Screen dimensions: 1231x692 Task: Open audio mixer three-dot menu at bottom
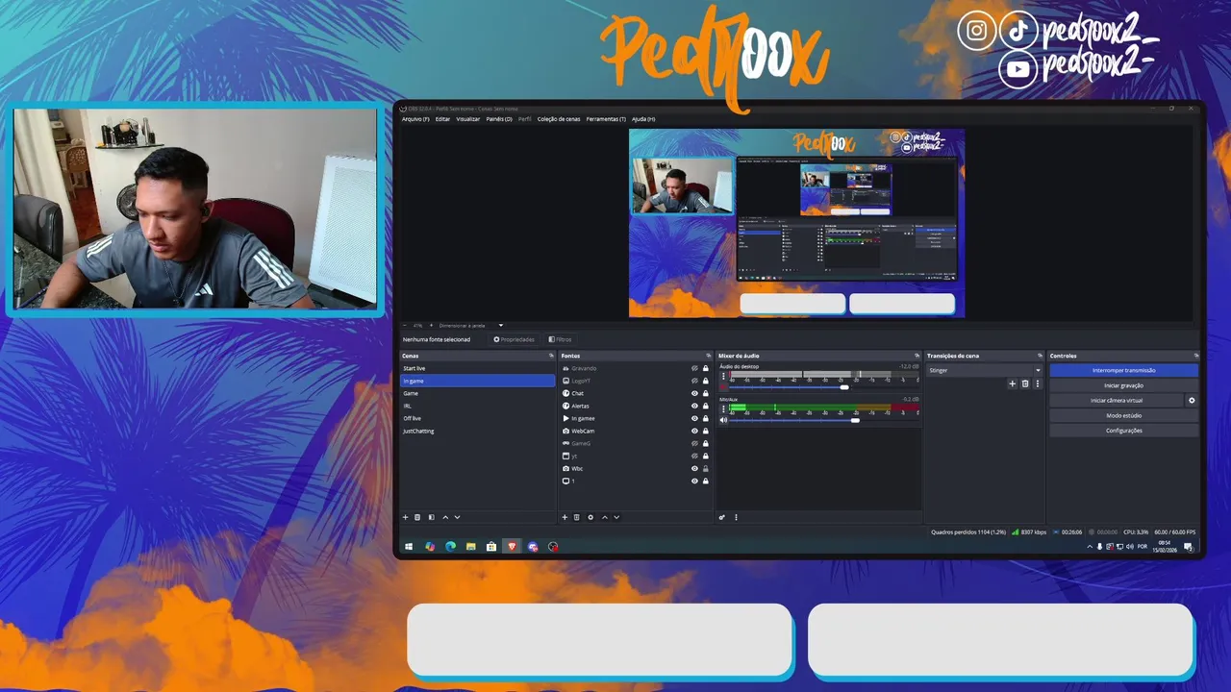click(x=736, y=517)
